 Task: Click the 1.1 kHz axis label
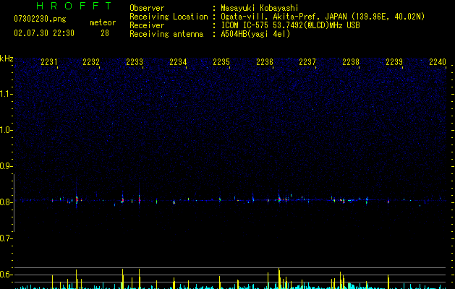pyautogui.click(x=7, y=94)
